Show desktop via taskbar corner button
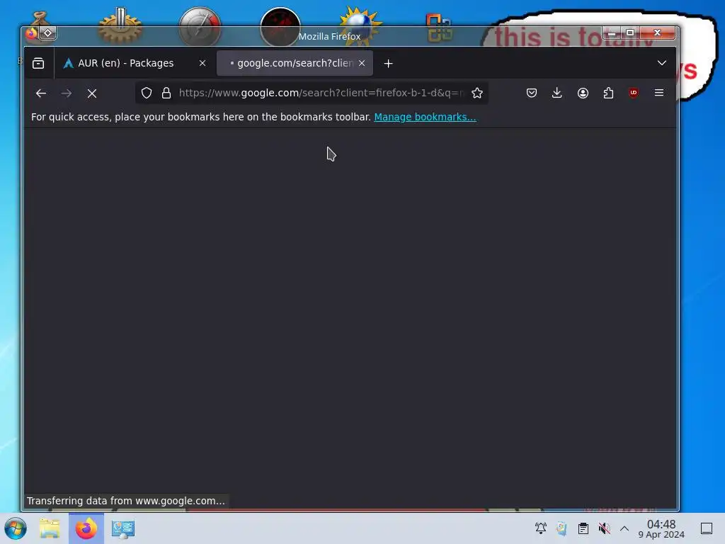725x544 pixels. click(x=707, y=528)
